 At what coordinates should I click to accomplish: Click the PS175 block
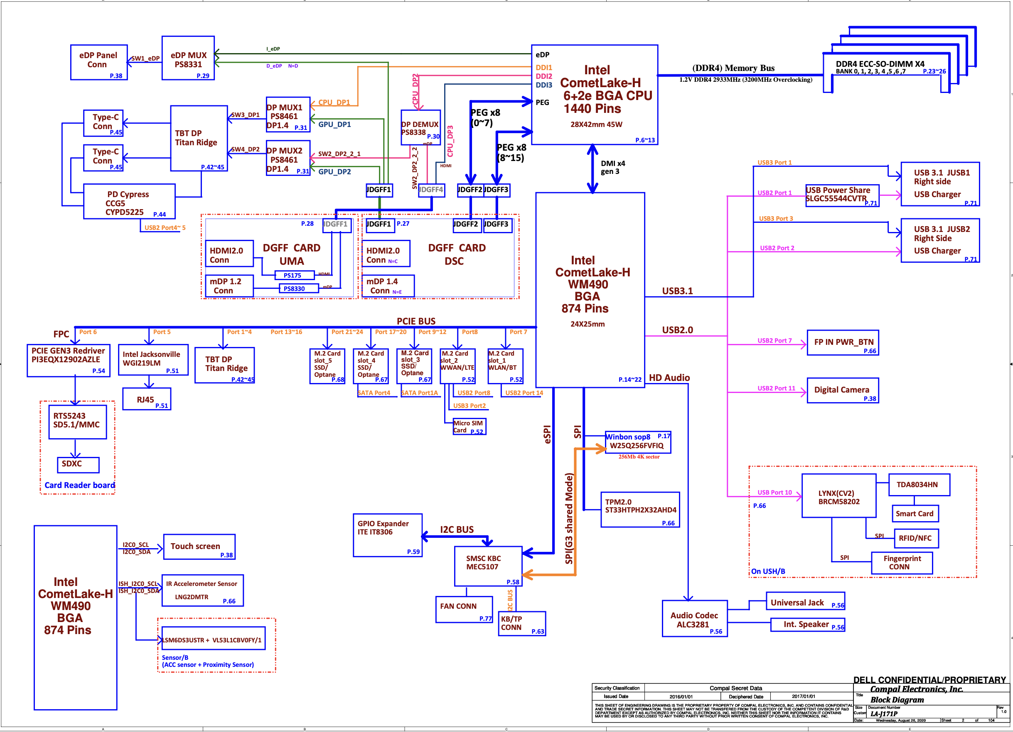click(x=295, y=275)
